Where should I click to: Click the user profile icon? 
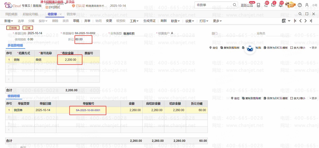click(307, 5)
